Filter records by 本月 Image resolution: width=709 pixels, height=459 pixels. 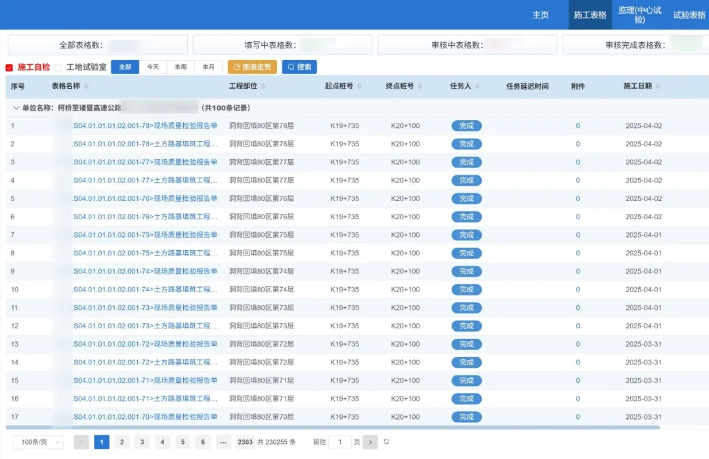click(209, 67)
